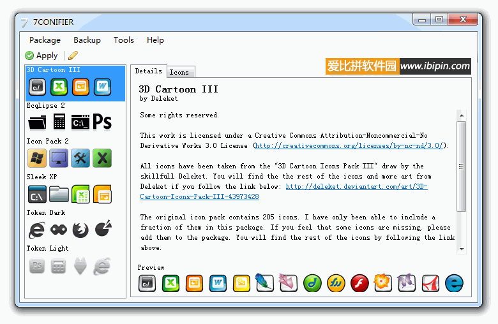Viewport: 498px width, 324px height.
Task: Click Token Dark Firefox icon
Action: click(x=80, y=230)
